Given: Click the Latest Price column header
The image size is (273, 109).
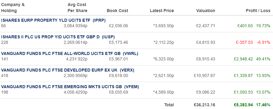Looking at the screenshot, I should click(162, 11).
